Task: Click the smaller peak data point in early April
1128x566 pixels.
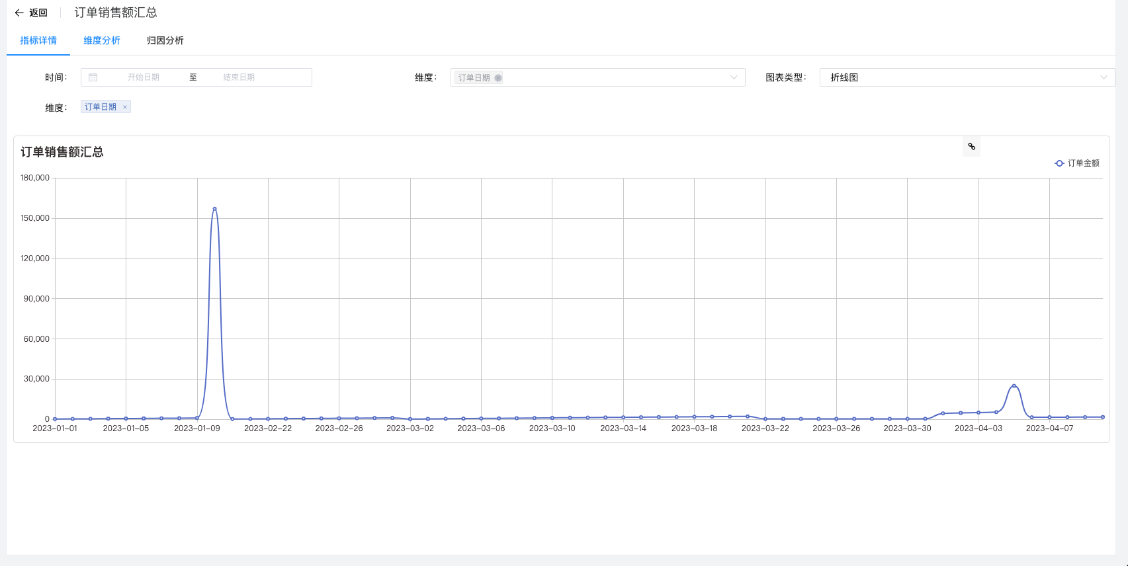Action: [1014, 386]
